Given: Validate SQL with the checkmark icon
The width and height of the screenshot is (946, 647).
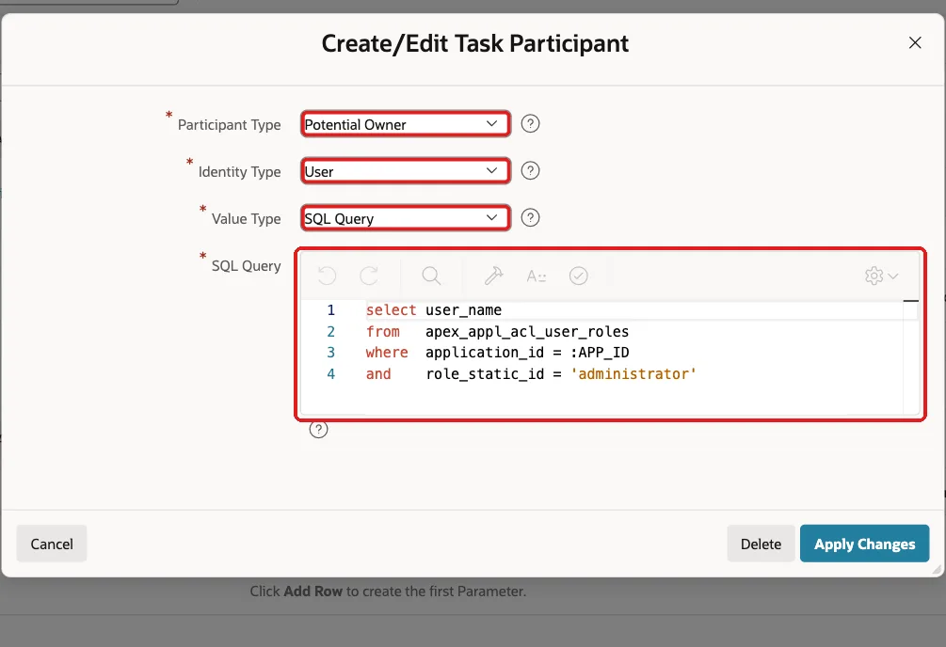Looking at the screenshot, I should click(x=578, y=276).
